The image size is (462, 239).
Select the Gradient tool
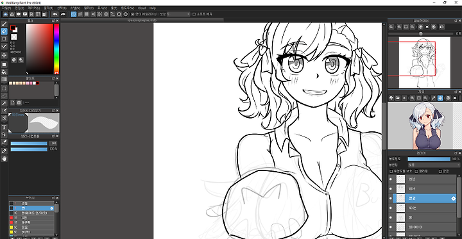tap(4, 79)
